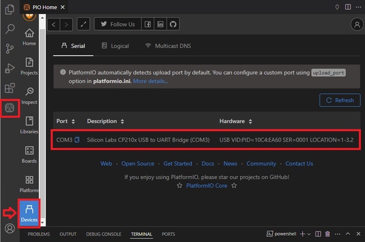
Task: Open Accounts icon in activity bar
Action: [x=10, y=228]
